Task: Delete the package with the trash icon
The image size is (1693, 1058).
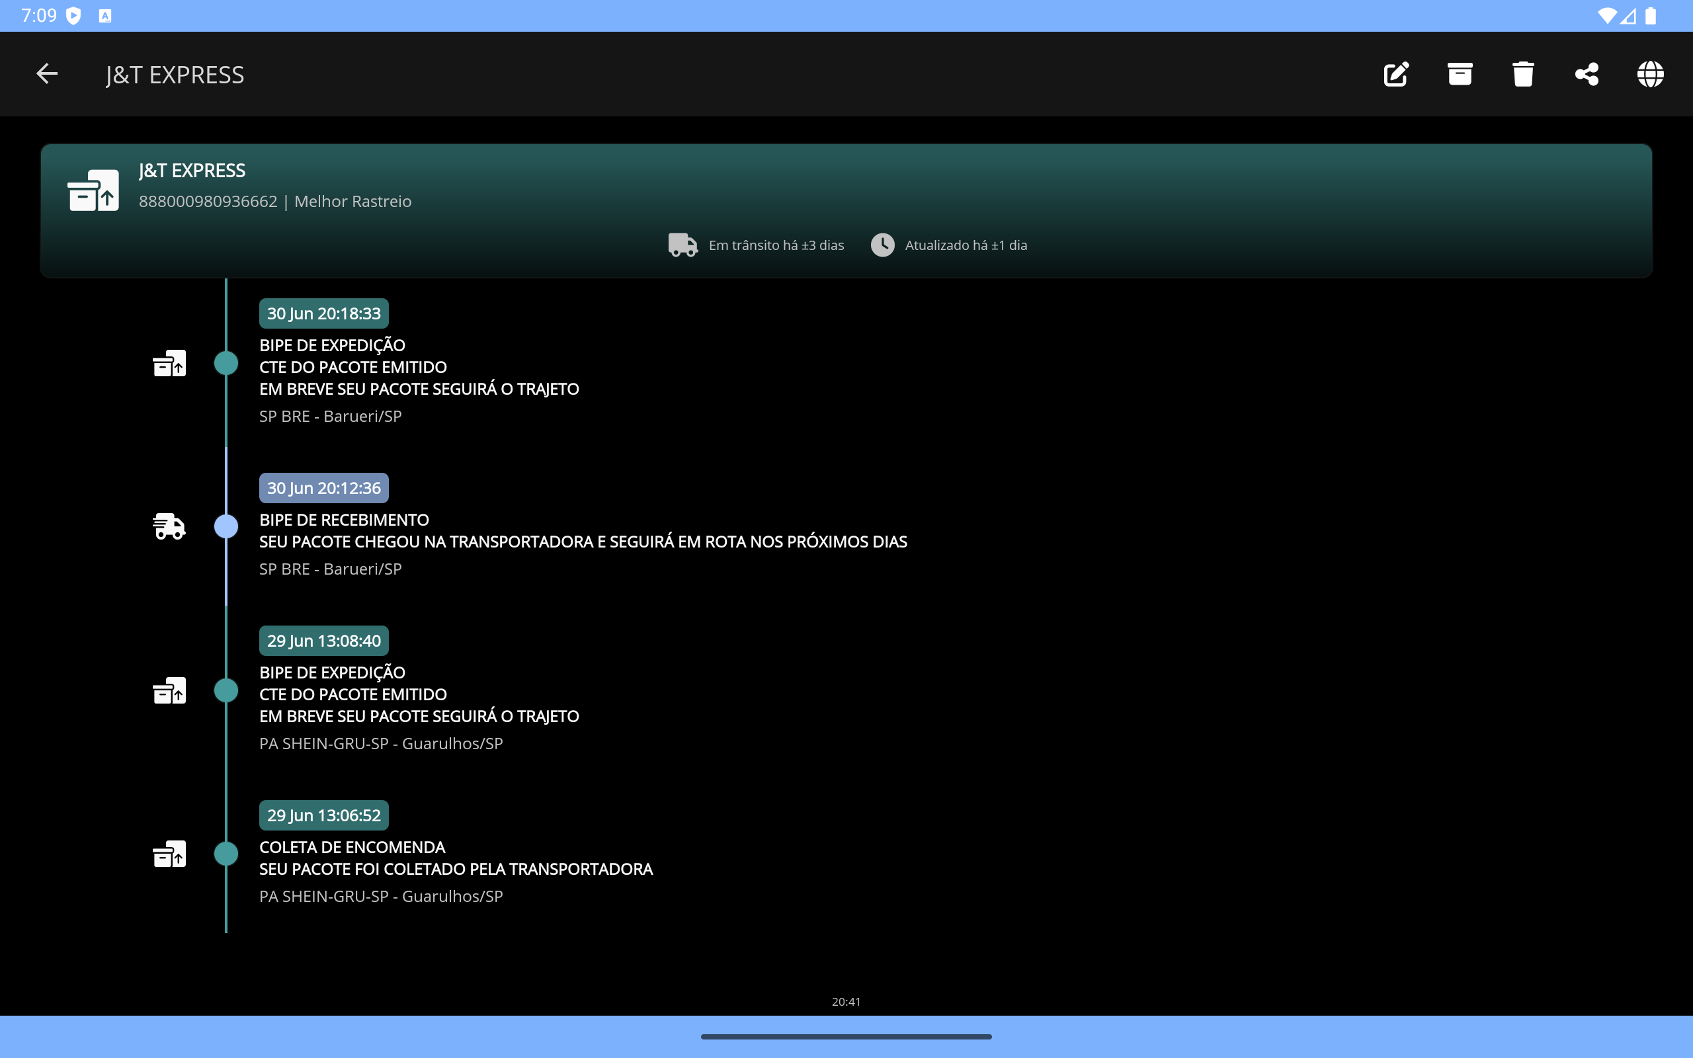Action: pyautogui.click(x=1523, y=74)
